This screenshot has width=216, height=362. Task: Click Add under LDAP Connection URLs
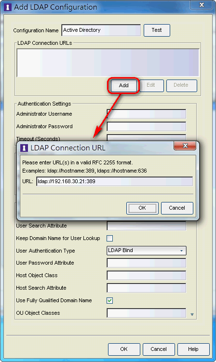coord(124,85)
